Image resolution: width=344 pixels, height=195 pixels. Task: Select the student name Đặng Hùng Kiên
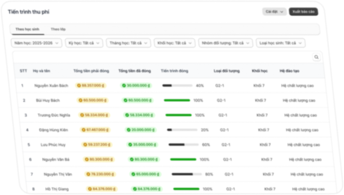coord(54,130)
